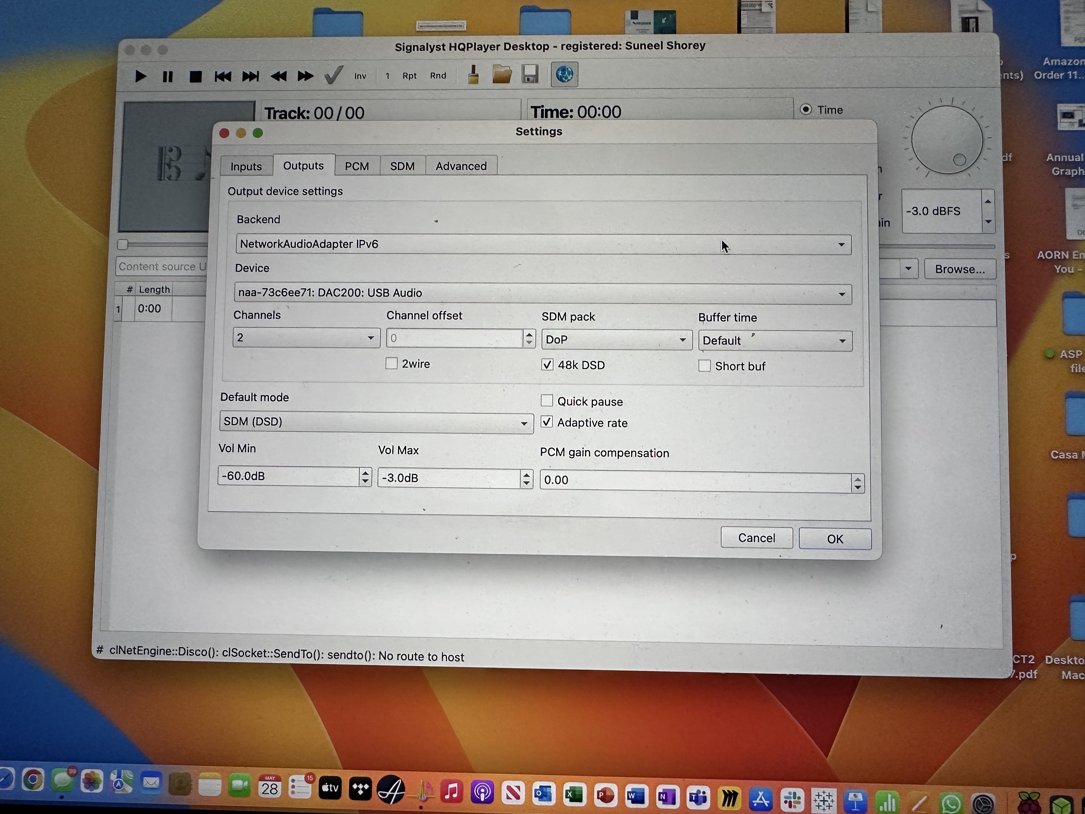
Task: Click the Vol Min stepper arrows
Action: coord(365,476)
